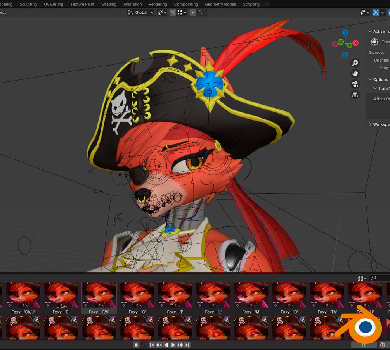Click the Transform tool icon in sidebar
Screen dimensions: 390x350
pyautogui.click(x=374, y=42)
